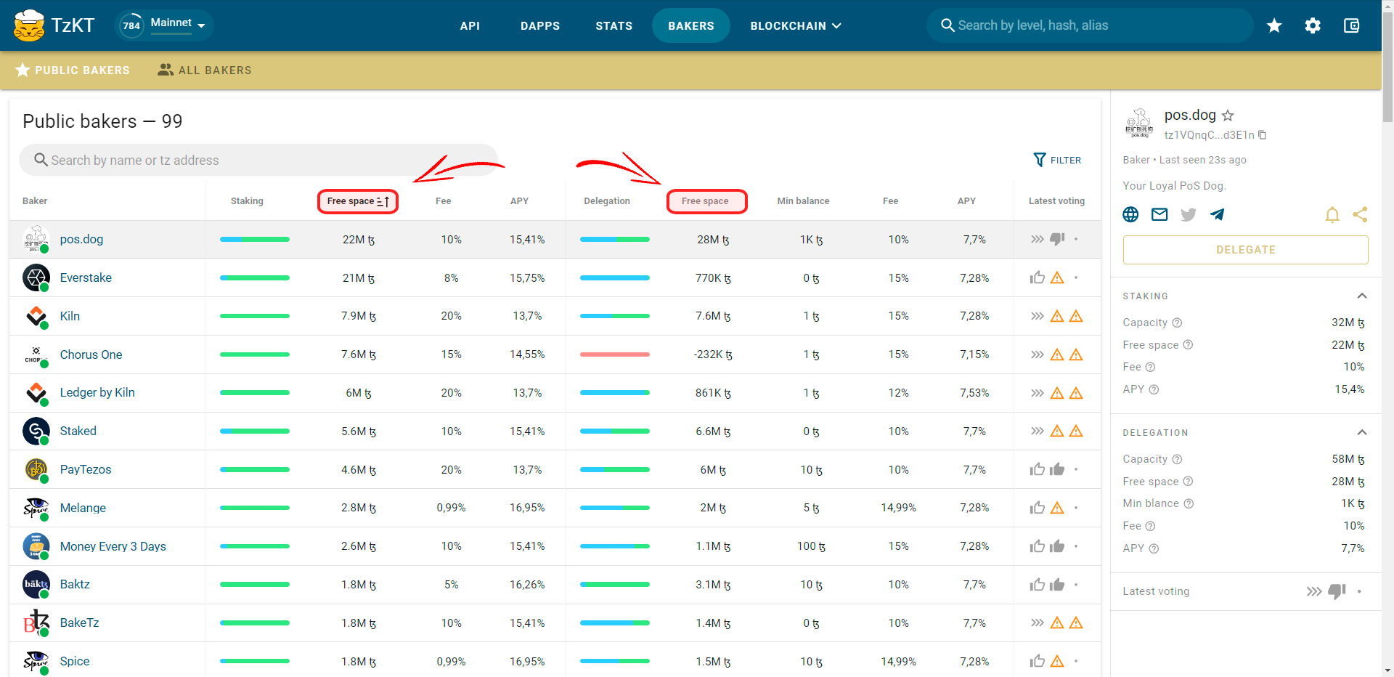Click filled thumbs-up in PayTezos row
The width and height of the screenshot is (1394, 677).
pyautogui.click(x=1057, y=469)
